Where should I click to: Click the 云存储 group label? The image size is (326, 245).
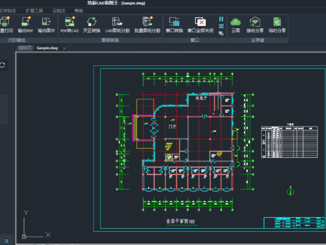(257, 40)
